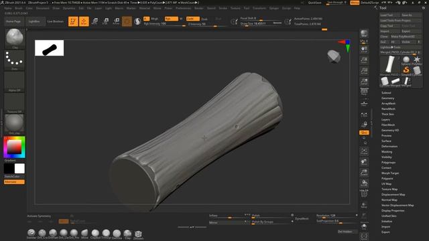Expand the Displacement Map section
Image resolution: width=429 pixels, height=241 pixels.
(x=393, y=195)
